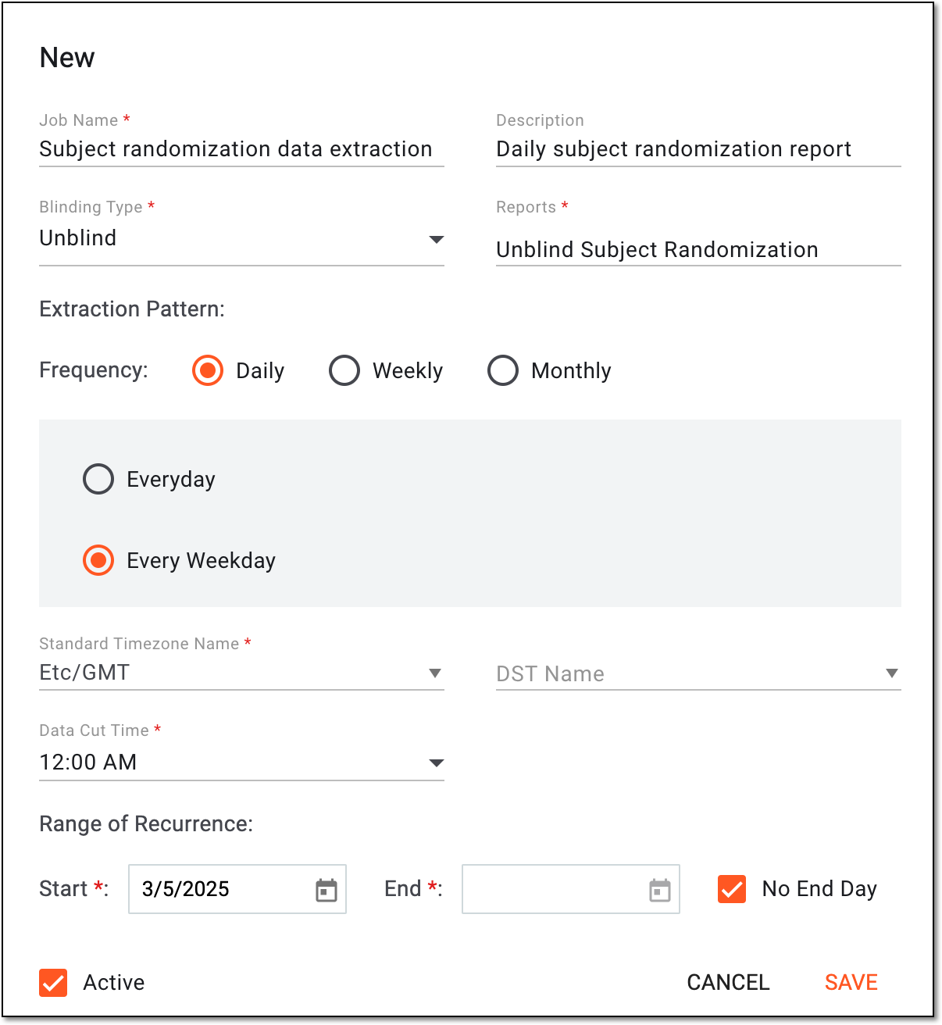Click the New dialog title
Screen dimensions: 942x1025
pos(67,58)
